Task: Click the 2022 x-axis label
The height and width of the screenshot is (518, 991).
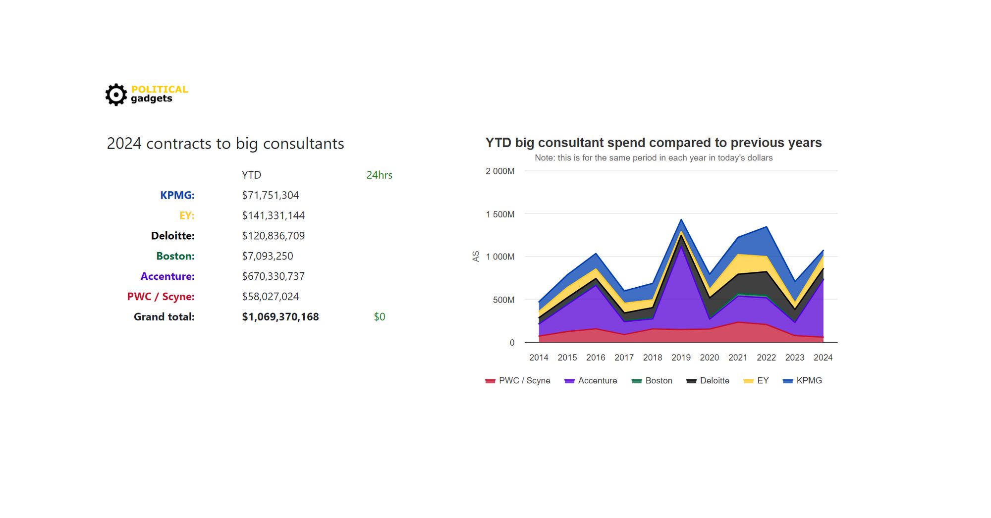Action: pos(766,358)
